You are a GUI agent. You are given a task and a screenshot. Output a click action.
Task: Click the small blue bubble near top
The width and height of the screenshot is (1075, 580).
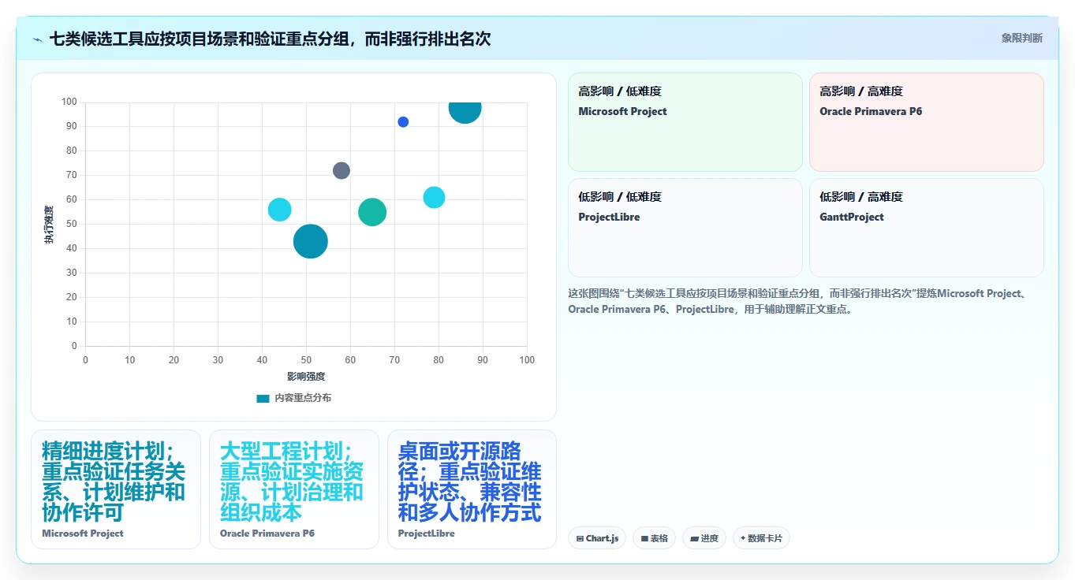[403, 121]
